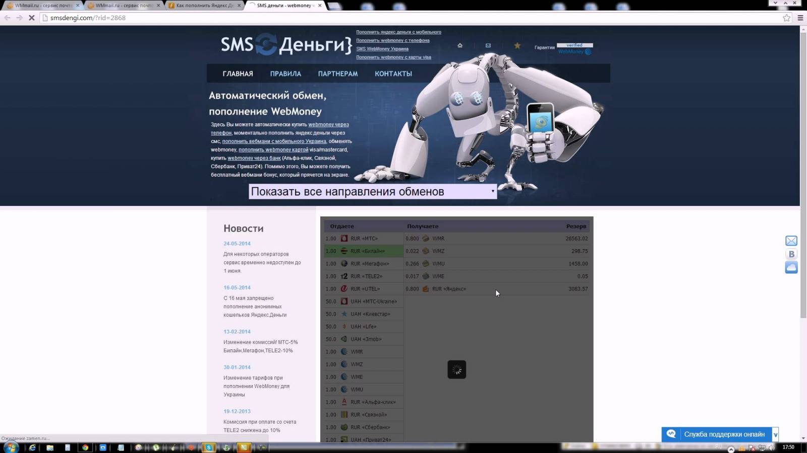The width and height of the screenshot is (807, 453).
Task: Click the blue cloud share icon
Action: [x=791, y=267]
